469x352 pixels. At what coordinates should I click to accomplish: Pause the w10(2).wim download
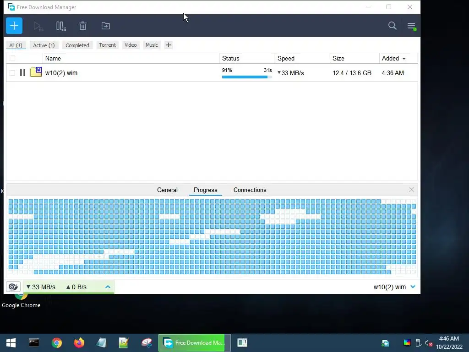click(x=22, y=73)
